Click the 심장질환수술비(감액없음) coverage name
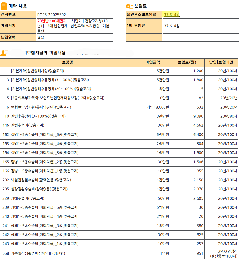239x260 pixels. pyautogui.click(x=39, y=189)
